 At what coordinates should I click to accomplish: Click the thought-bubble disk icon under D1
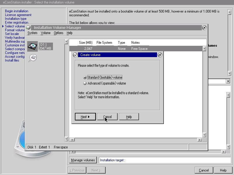pyautogui.click(x=33, y=58)
